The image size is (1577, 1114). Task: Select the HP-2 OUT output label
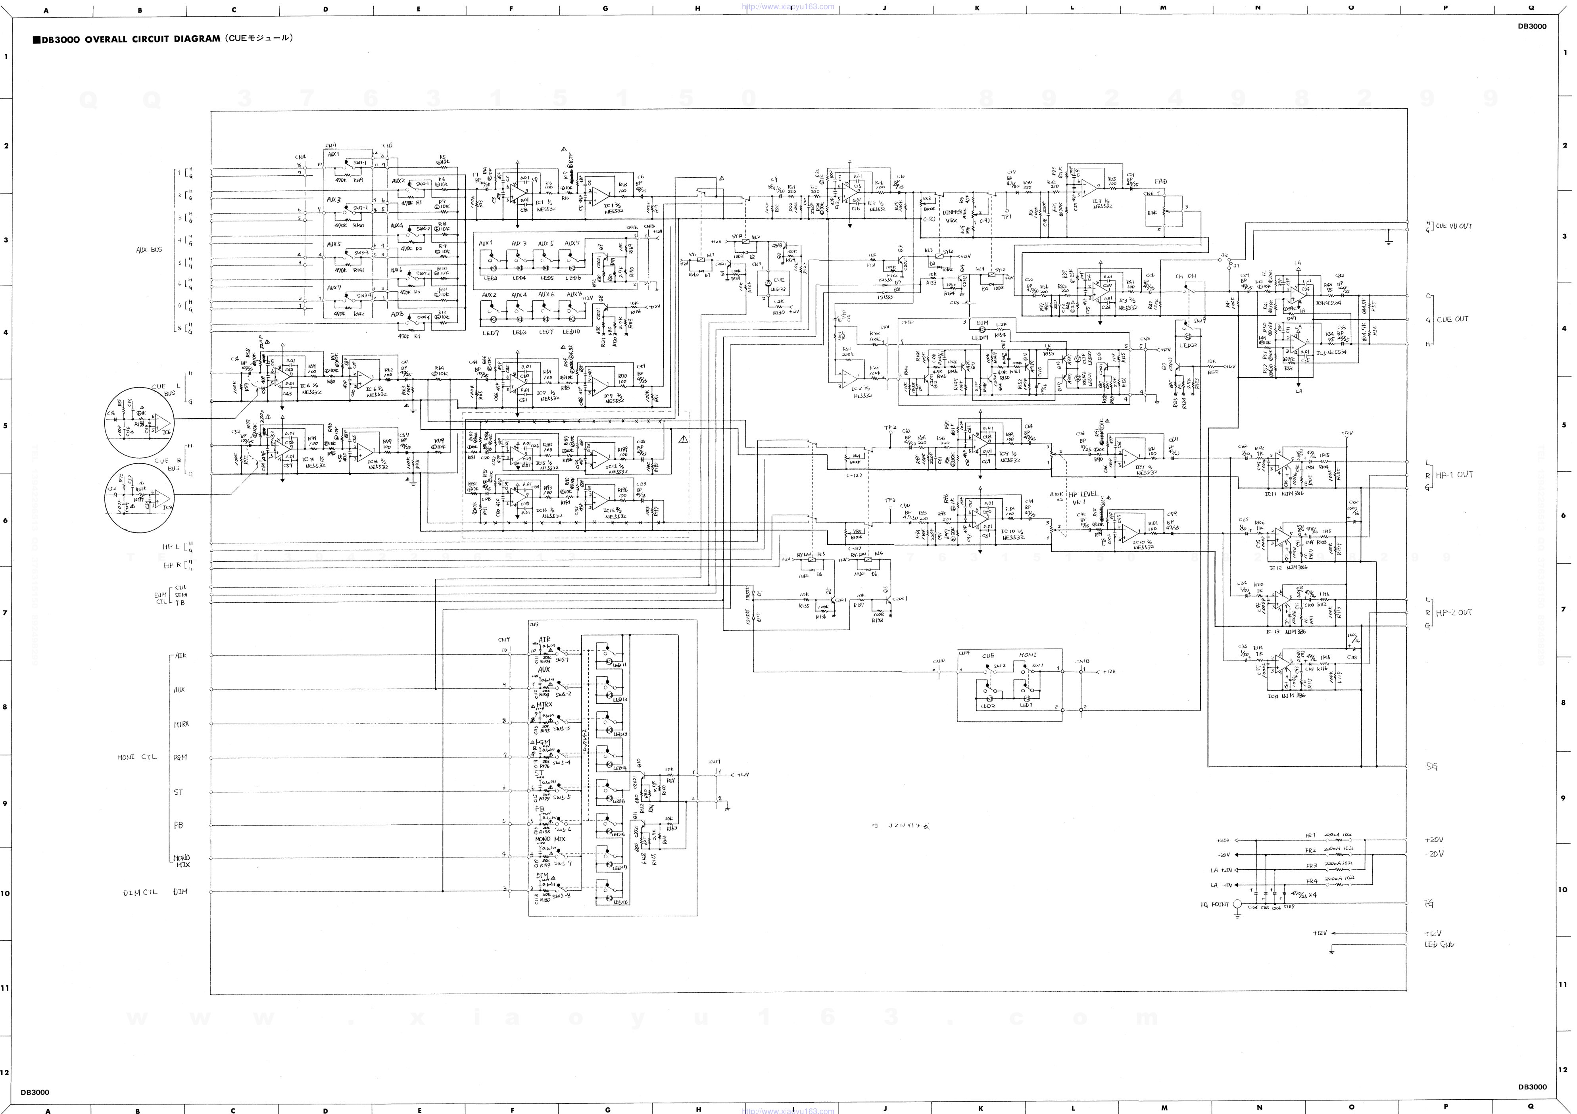[1454, 613]
